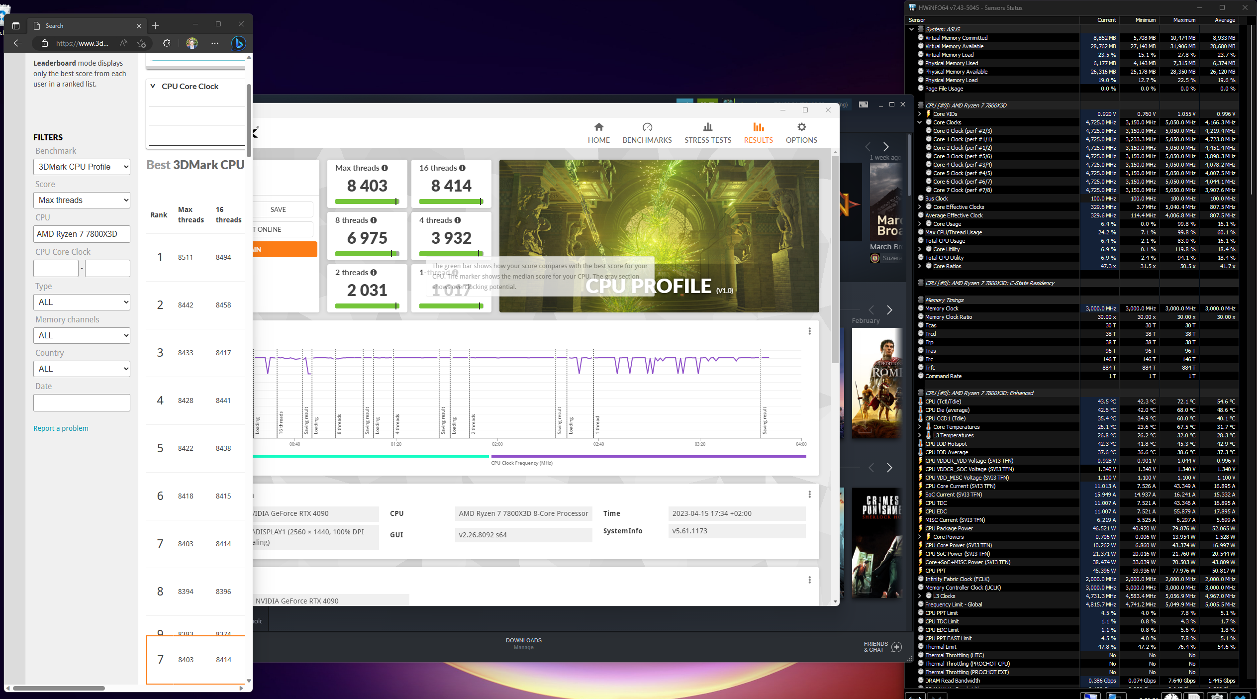Next arrow in Steam '1 week ago' shelf
The image size is (1257, 699).
tap(886, 147)
